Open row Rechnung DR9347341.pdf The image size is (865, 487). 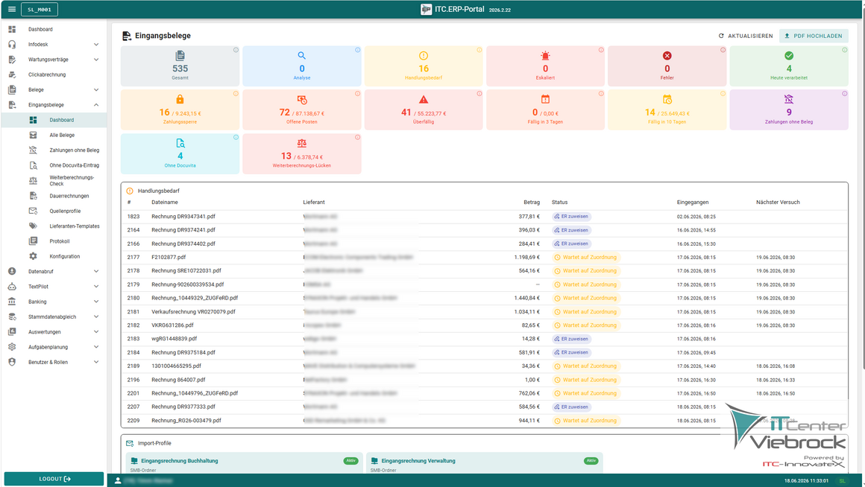(485, 217)
